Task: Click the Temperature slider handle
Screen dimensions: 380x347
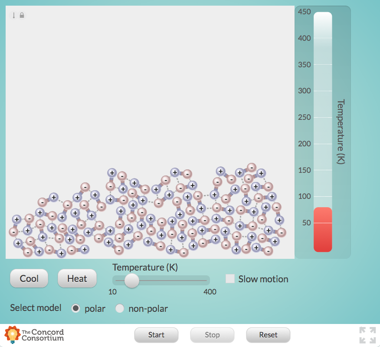Action: (131, 282)
